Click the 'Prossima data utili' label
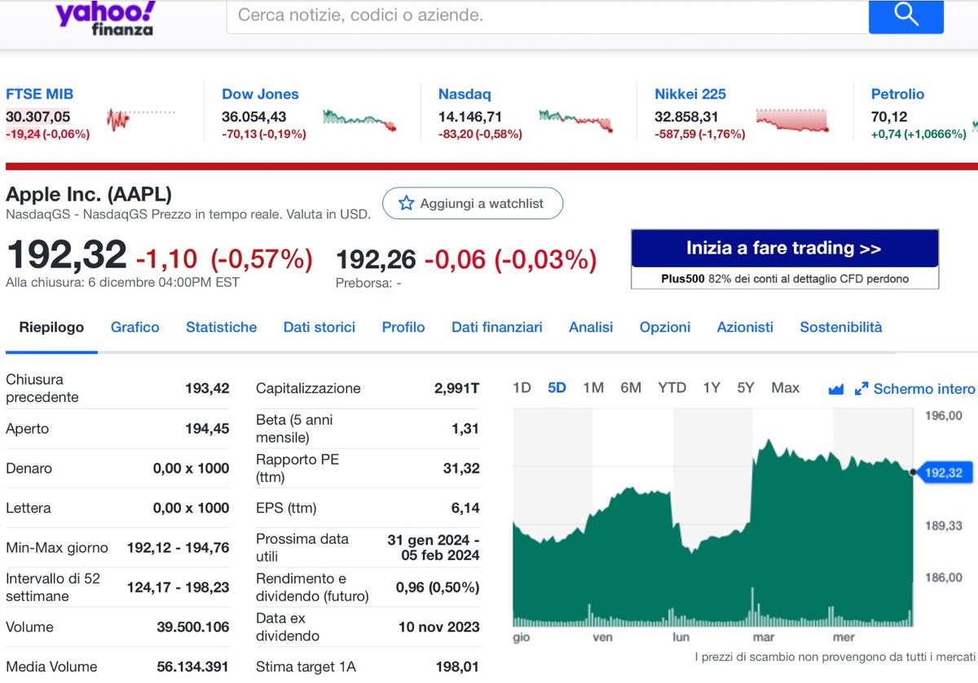 point(302,548)
